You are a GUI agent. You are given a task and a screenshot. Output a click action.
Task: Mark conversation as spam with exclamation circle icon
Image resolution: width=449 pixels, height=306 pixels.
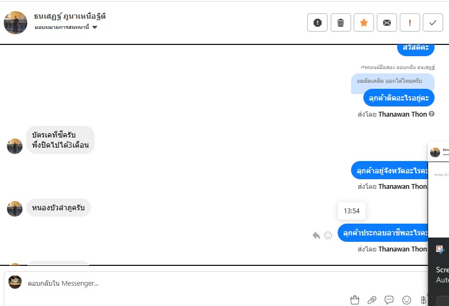click(317, 22)
